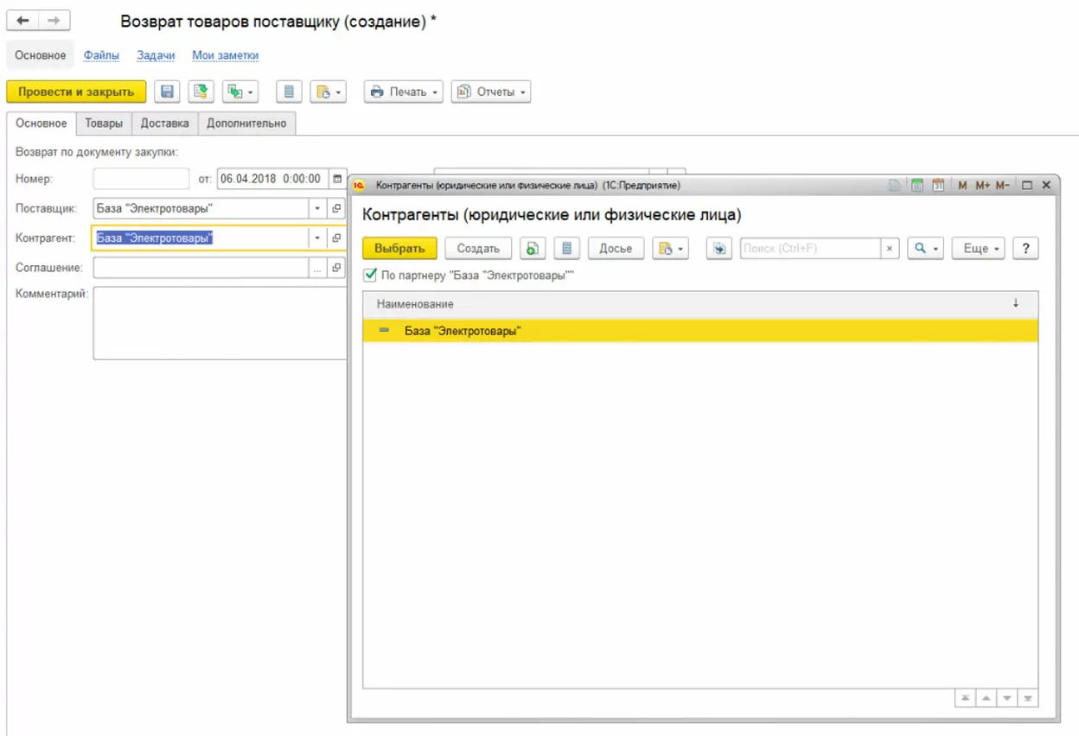The width and height of the screenshot is (1079, 736).
Task: Click the Комментарий text area
Action: (x=220, y=323)
